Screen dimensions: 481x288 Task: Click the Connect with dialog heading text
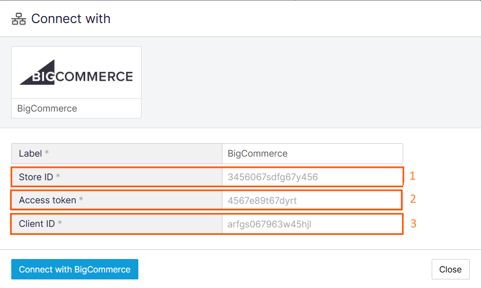tap(71, 19)
